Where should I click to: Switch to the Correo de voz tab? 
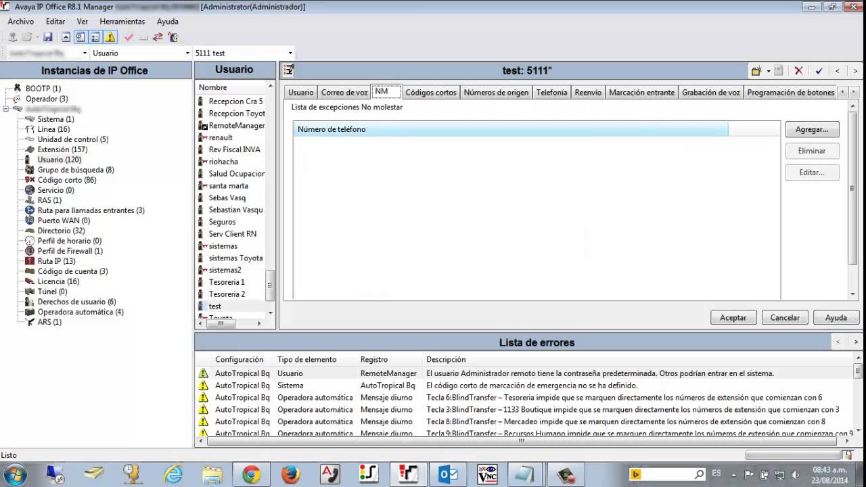pyautogui.click(x=344, y=93)
